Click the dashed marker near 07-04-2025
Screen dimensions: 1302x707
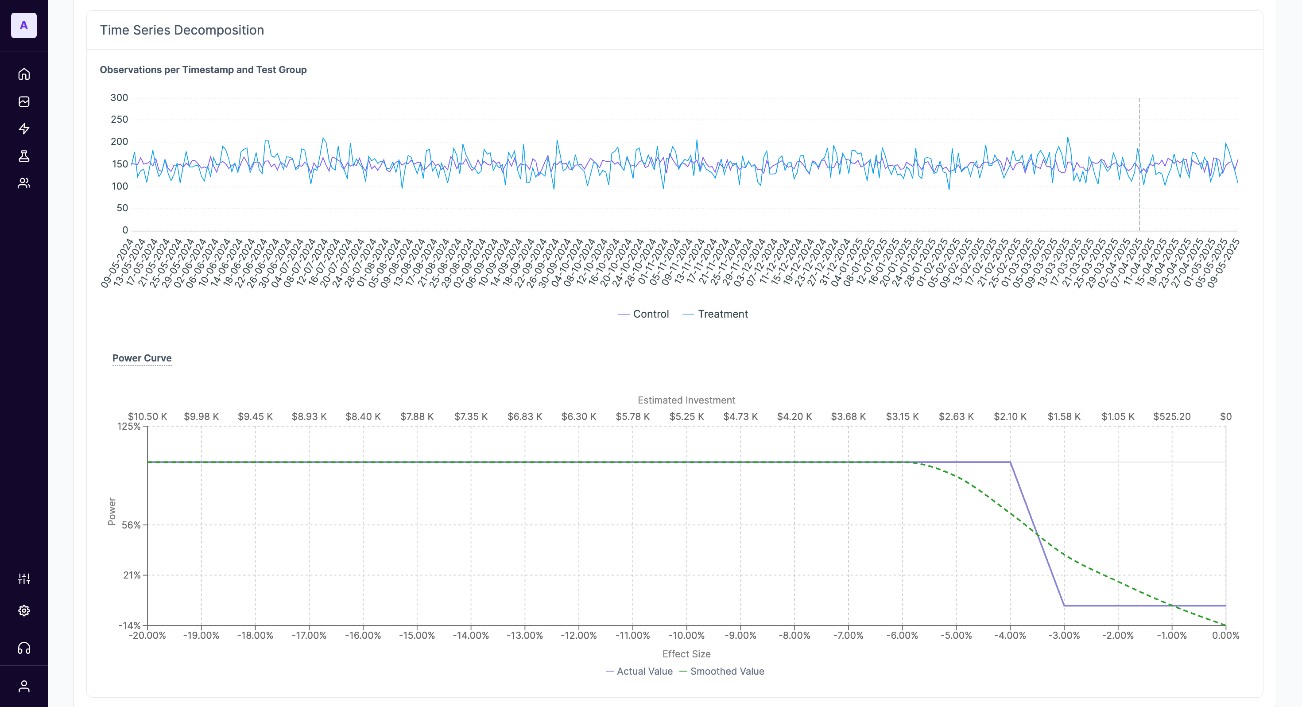(x=1139, y=167)
